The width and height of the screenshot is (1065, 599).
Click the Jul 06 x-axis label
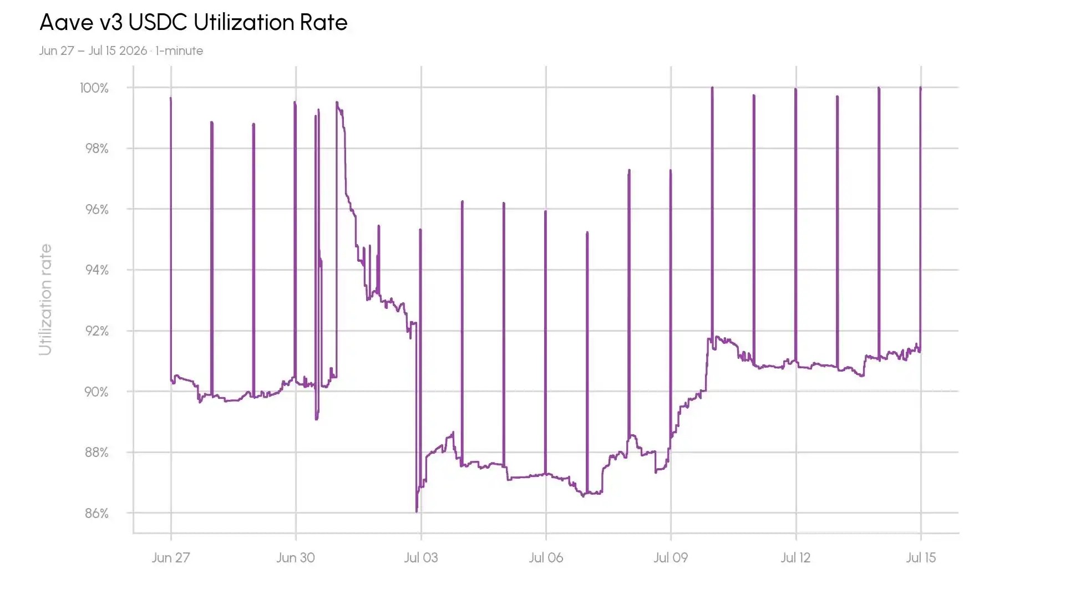tap(546, 557)
